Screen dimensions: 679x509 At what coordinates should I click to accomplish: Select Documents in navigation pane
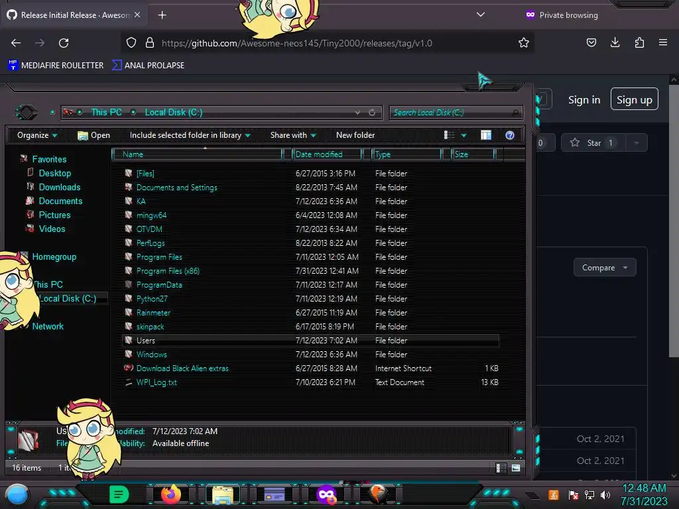tap(60, 201)
